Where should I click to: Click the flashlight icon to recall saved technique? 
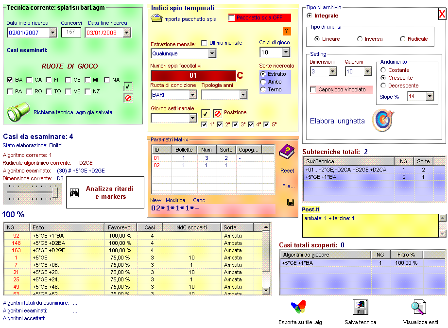tap(18, 112)
